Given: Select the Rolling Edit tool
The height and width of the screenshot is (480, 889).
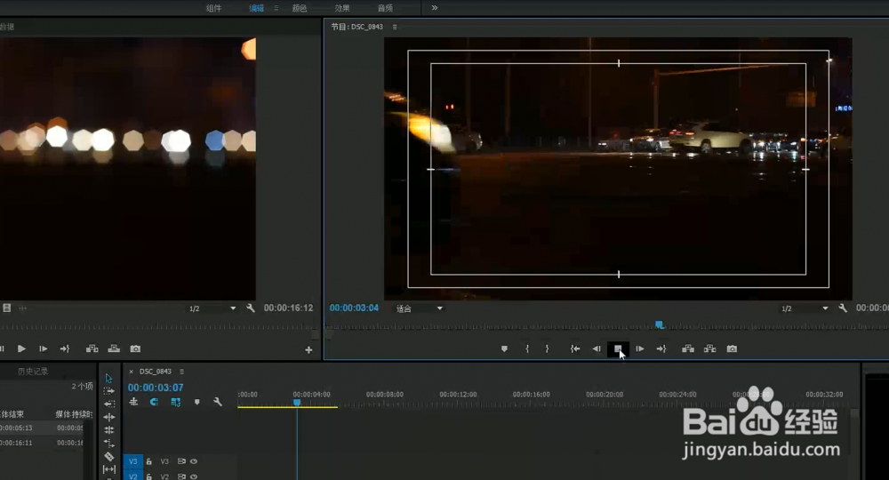Looking at the screenshot, I should 108,430.
